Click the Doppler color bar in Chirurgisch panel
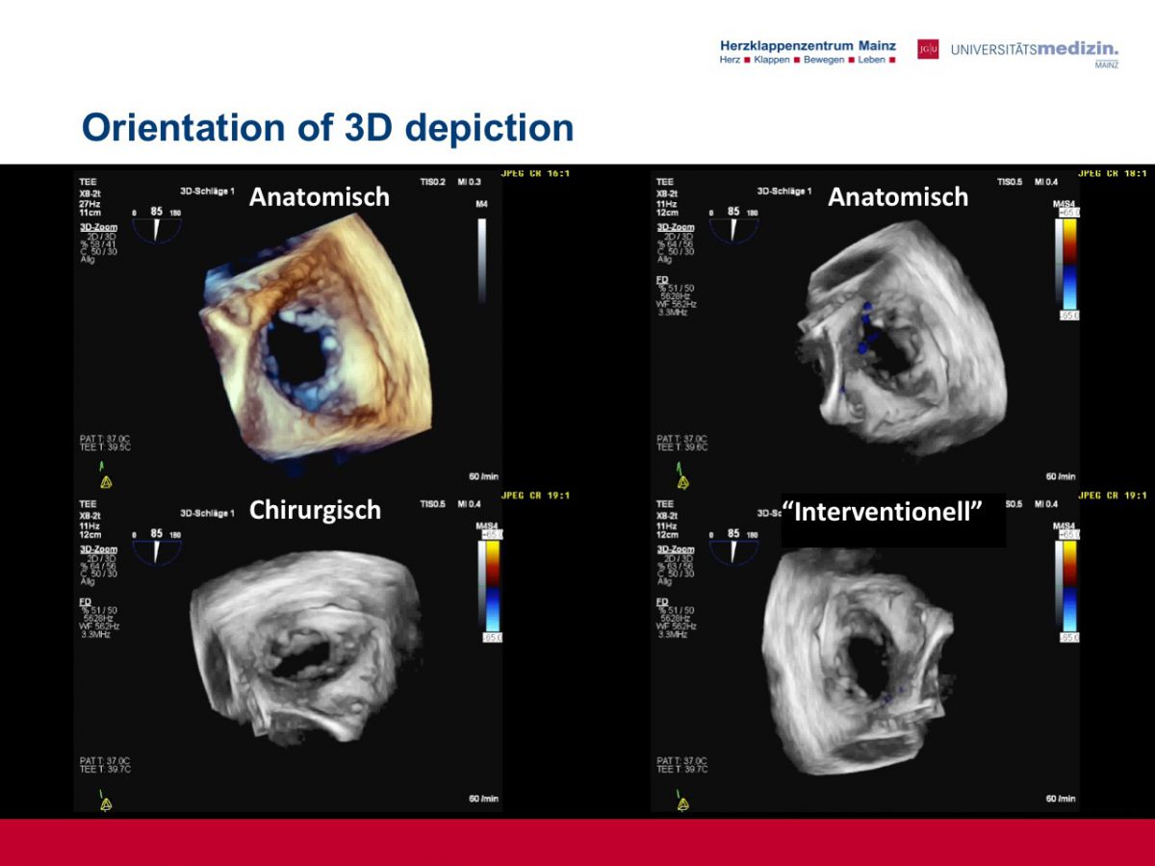The width and height of the screenshot is (1155, 866). [491, 587]
